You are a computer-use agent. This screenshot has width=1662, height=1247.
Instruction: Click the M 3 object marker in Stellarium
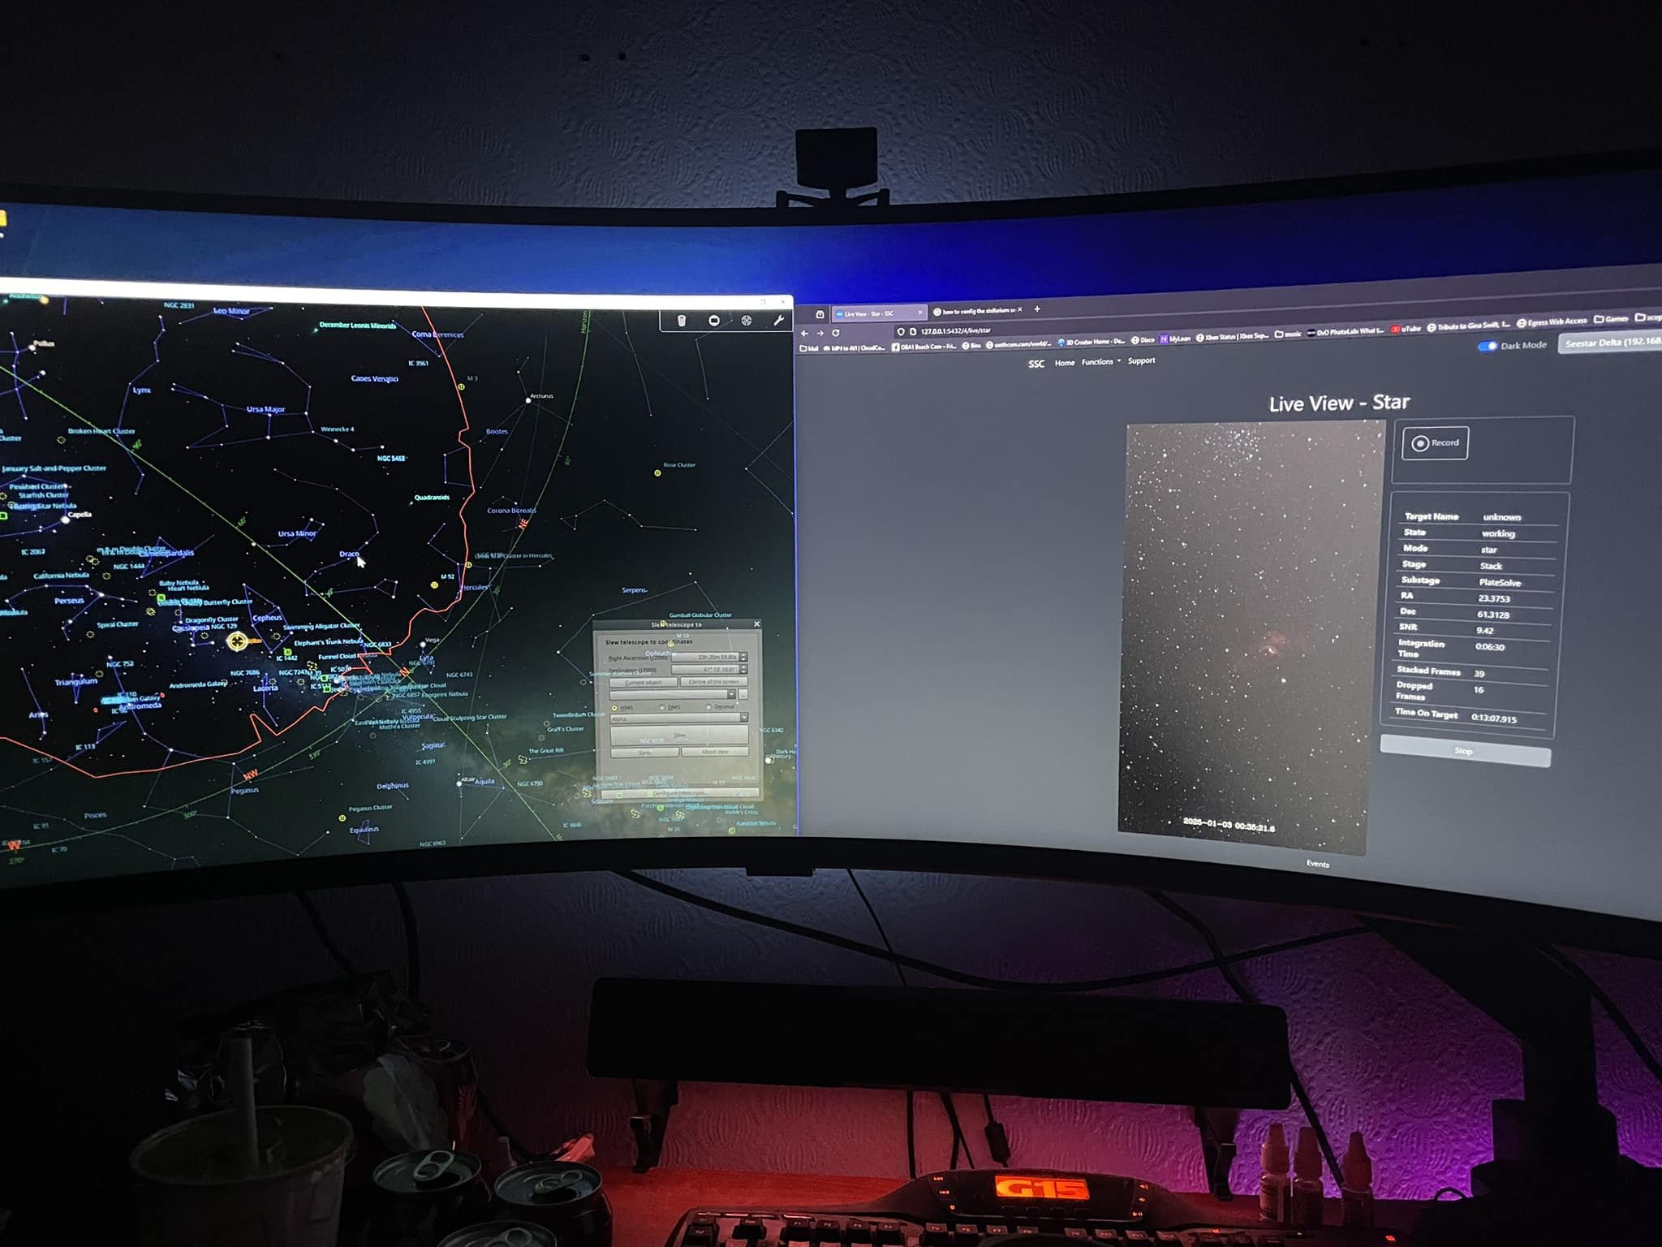[461, 386]
